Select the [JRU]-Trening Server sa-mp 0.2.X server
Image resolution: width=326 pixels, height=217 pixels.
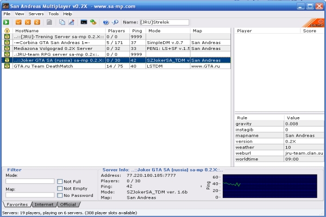click(116, 36)
